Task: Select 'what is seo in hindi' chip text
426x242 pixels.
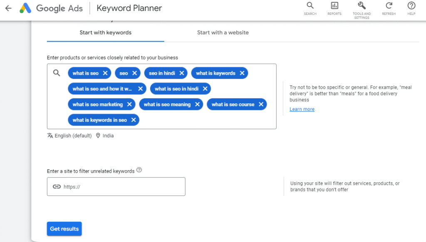Action: [176, 88]
